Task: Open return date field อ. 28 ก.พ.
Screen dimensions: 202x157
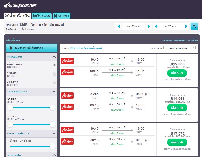Action: coord(171,26)
